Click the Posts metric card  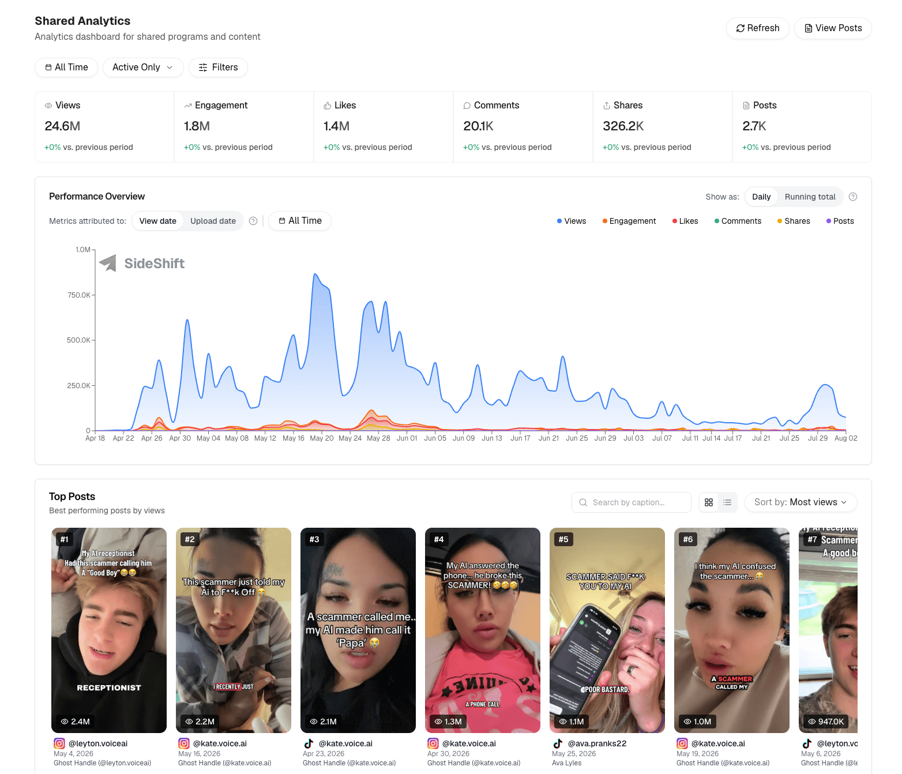pos(802,127)
